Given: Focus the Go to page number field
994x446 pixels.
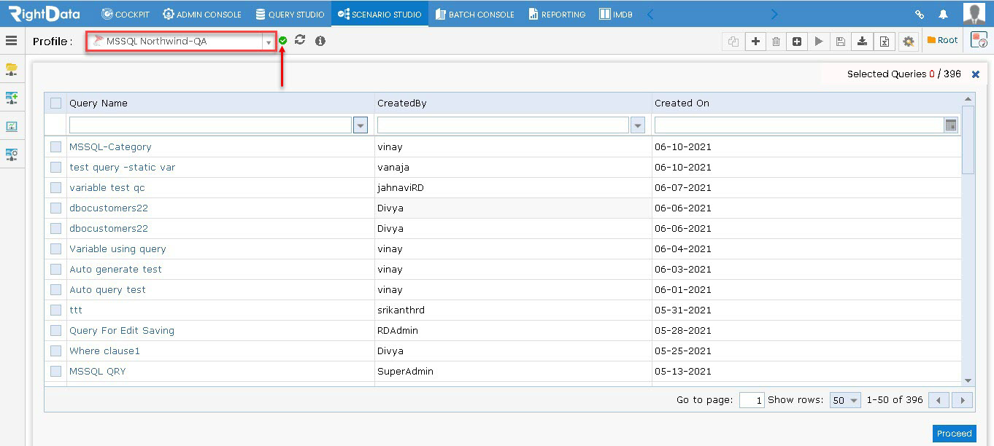Looking at the screenshot, I should [x=752, y=400].
